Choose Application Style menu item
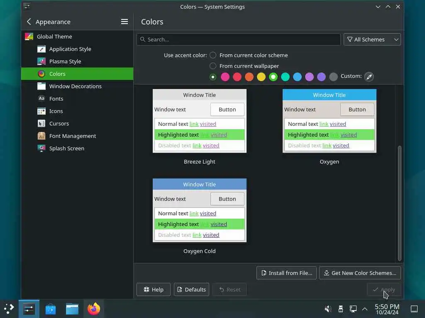The width and height of the screenshot is (425, 318). pyautogui.click(x=77, y=49)
